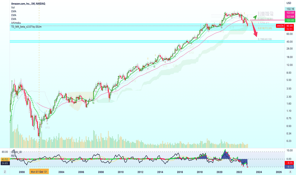This screenshot has width=296, height=175.
Task: Click the 0.23 price axis tick
Action: tap(289, 141)
